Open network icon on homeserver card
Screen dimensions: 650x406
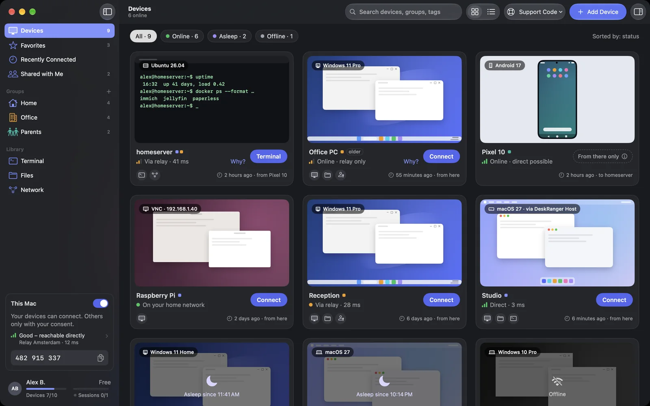point(155,175)
